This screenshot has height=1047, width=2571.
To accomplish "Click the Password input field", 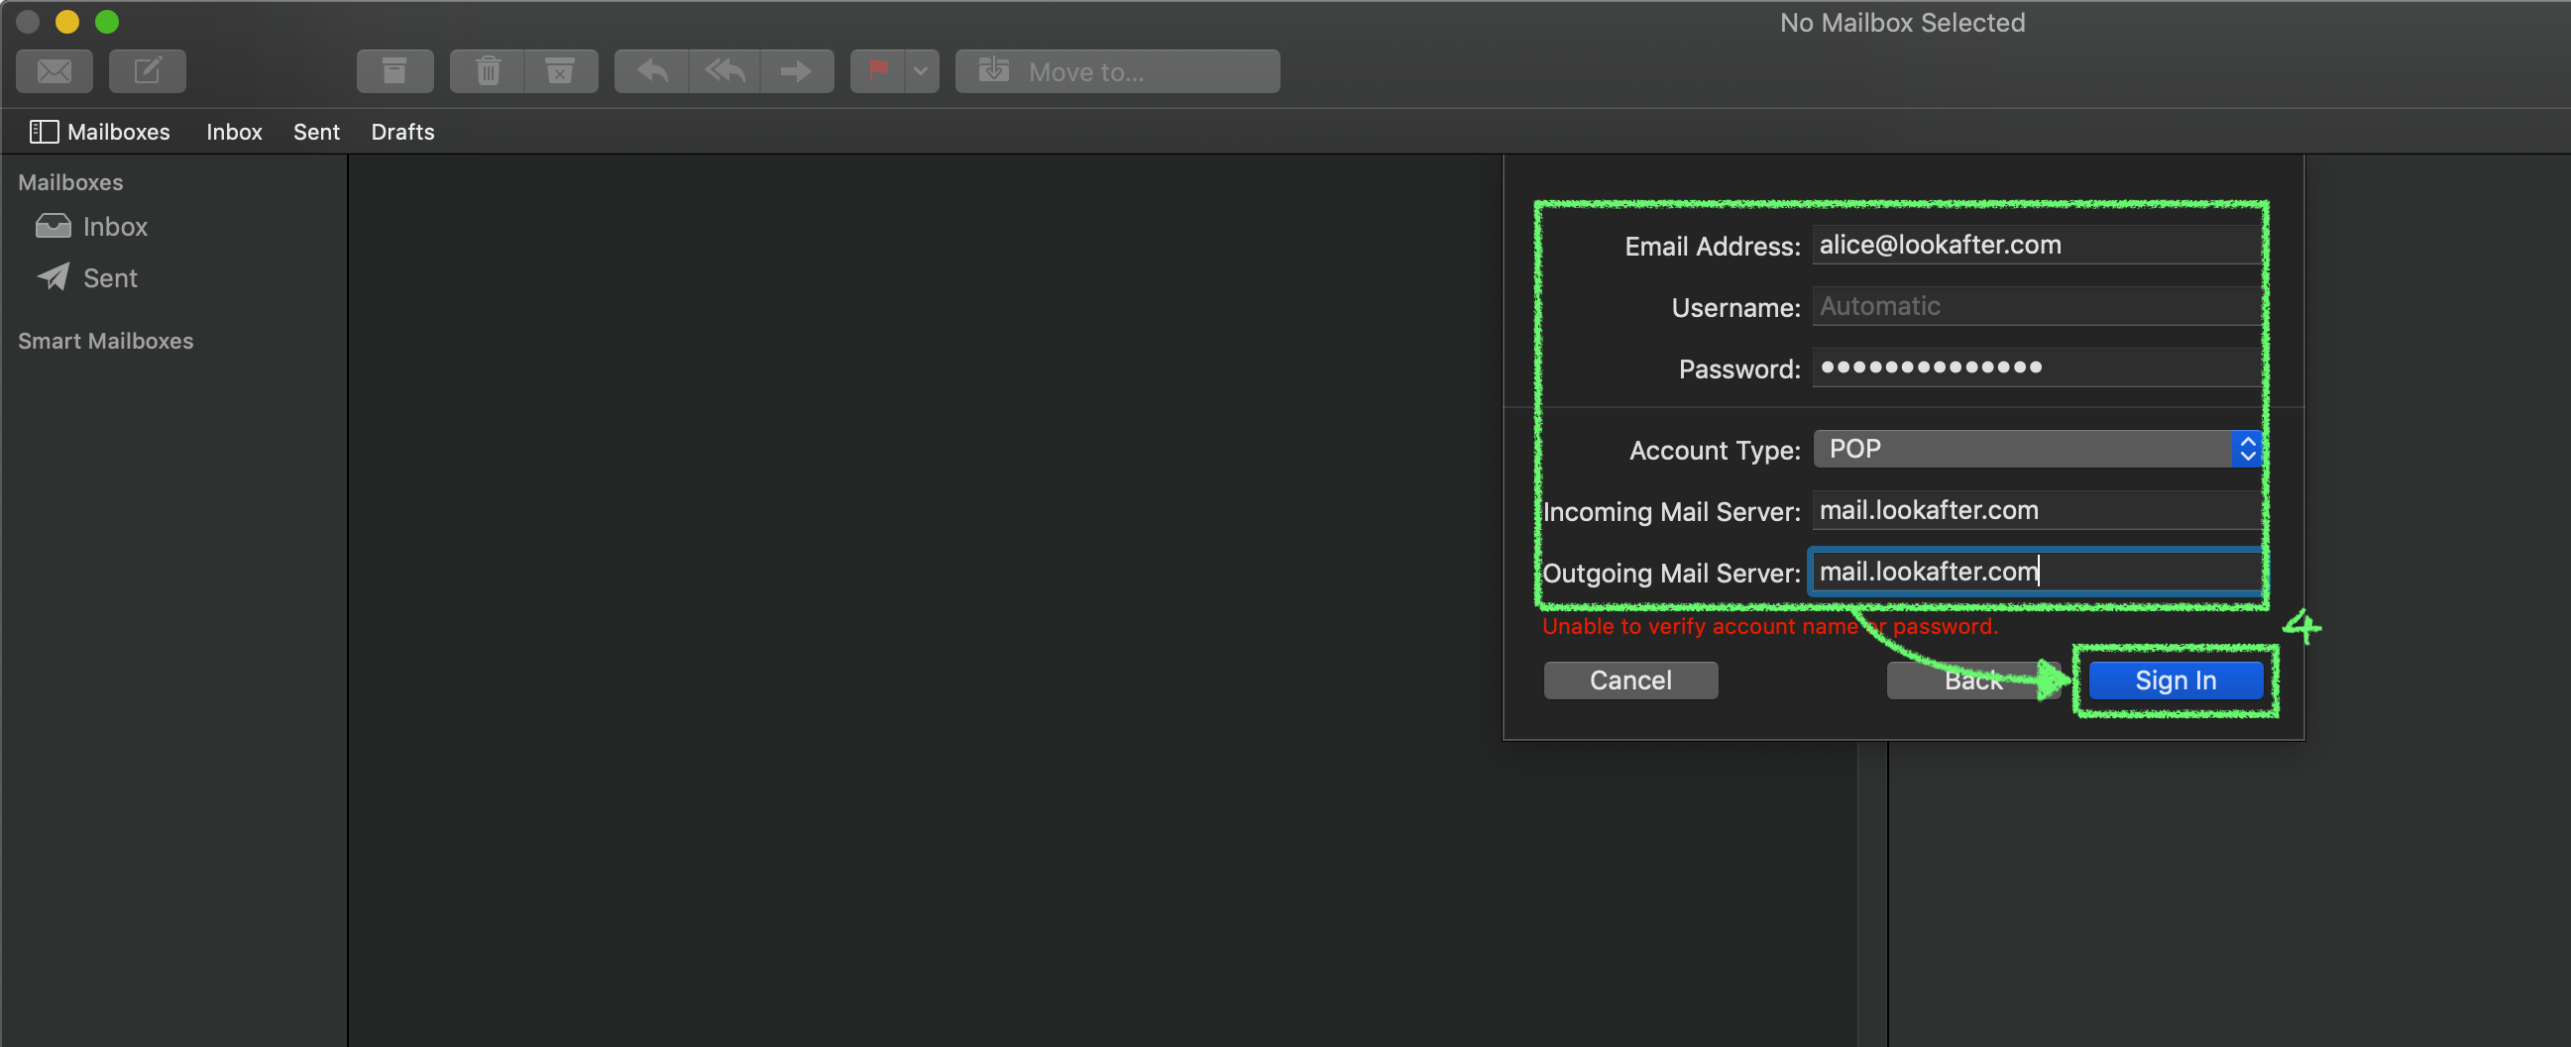I will (x=2036, y=367).
